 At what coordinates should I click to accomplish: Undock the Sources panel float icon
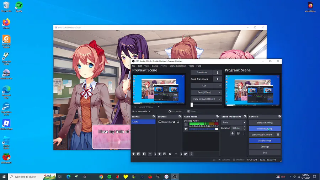pos(180,117)
